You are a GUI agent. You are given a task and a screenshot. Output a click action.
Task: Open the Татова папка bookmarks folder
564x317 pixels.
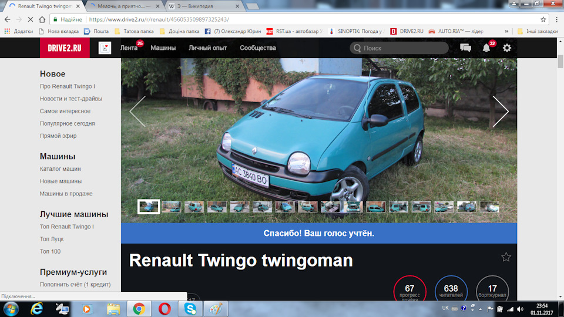134,31
